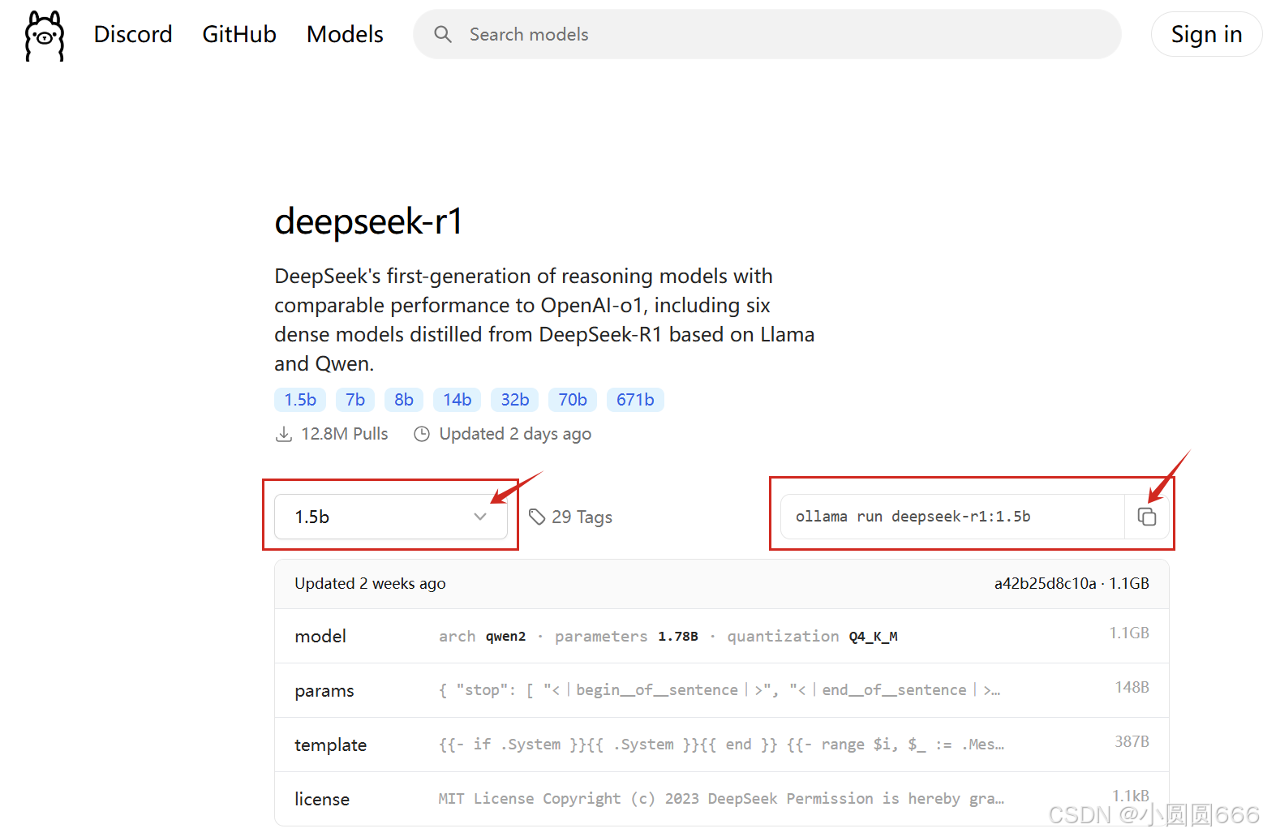Screen dimensions: 1263x837
Task: Open the template file row
Action: pyautogui.click(x=722, y=745)
